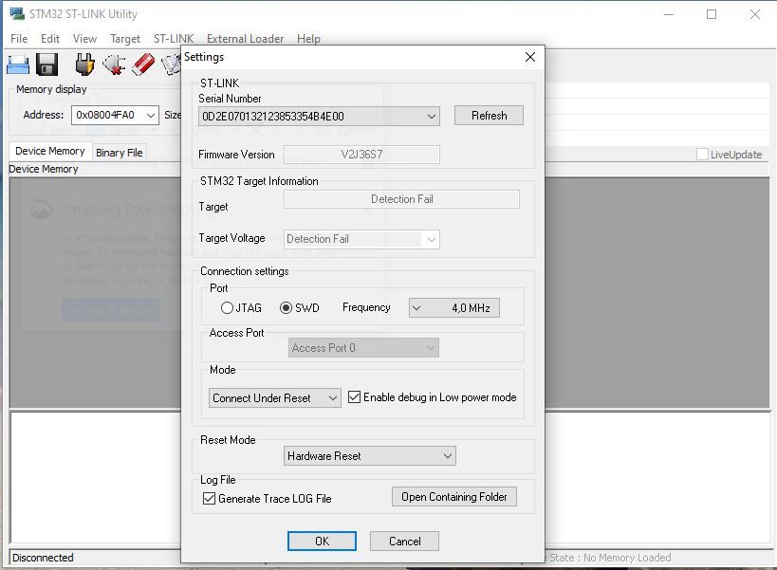Expand the Serial Number dropdown
Viewport: 777px width, 570px height.
(x=432, y=117)
